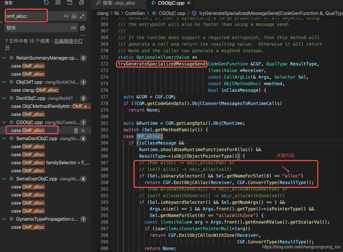Click result count badge for DynamicTypePropagation.cpp

(83, 219)
